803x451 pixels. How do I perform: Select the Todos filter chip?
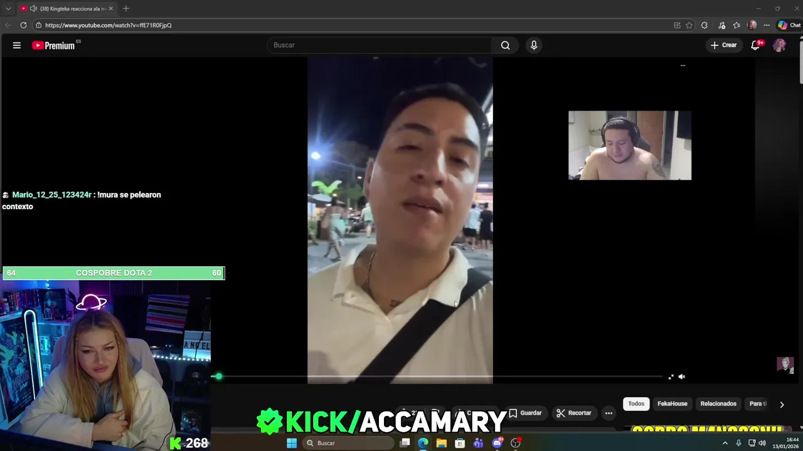click(x=636, y=404)
